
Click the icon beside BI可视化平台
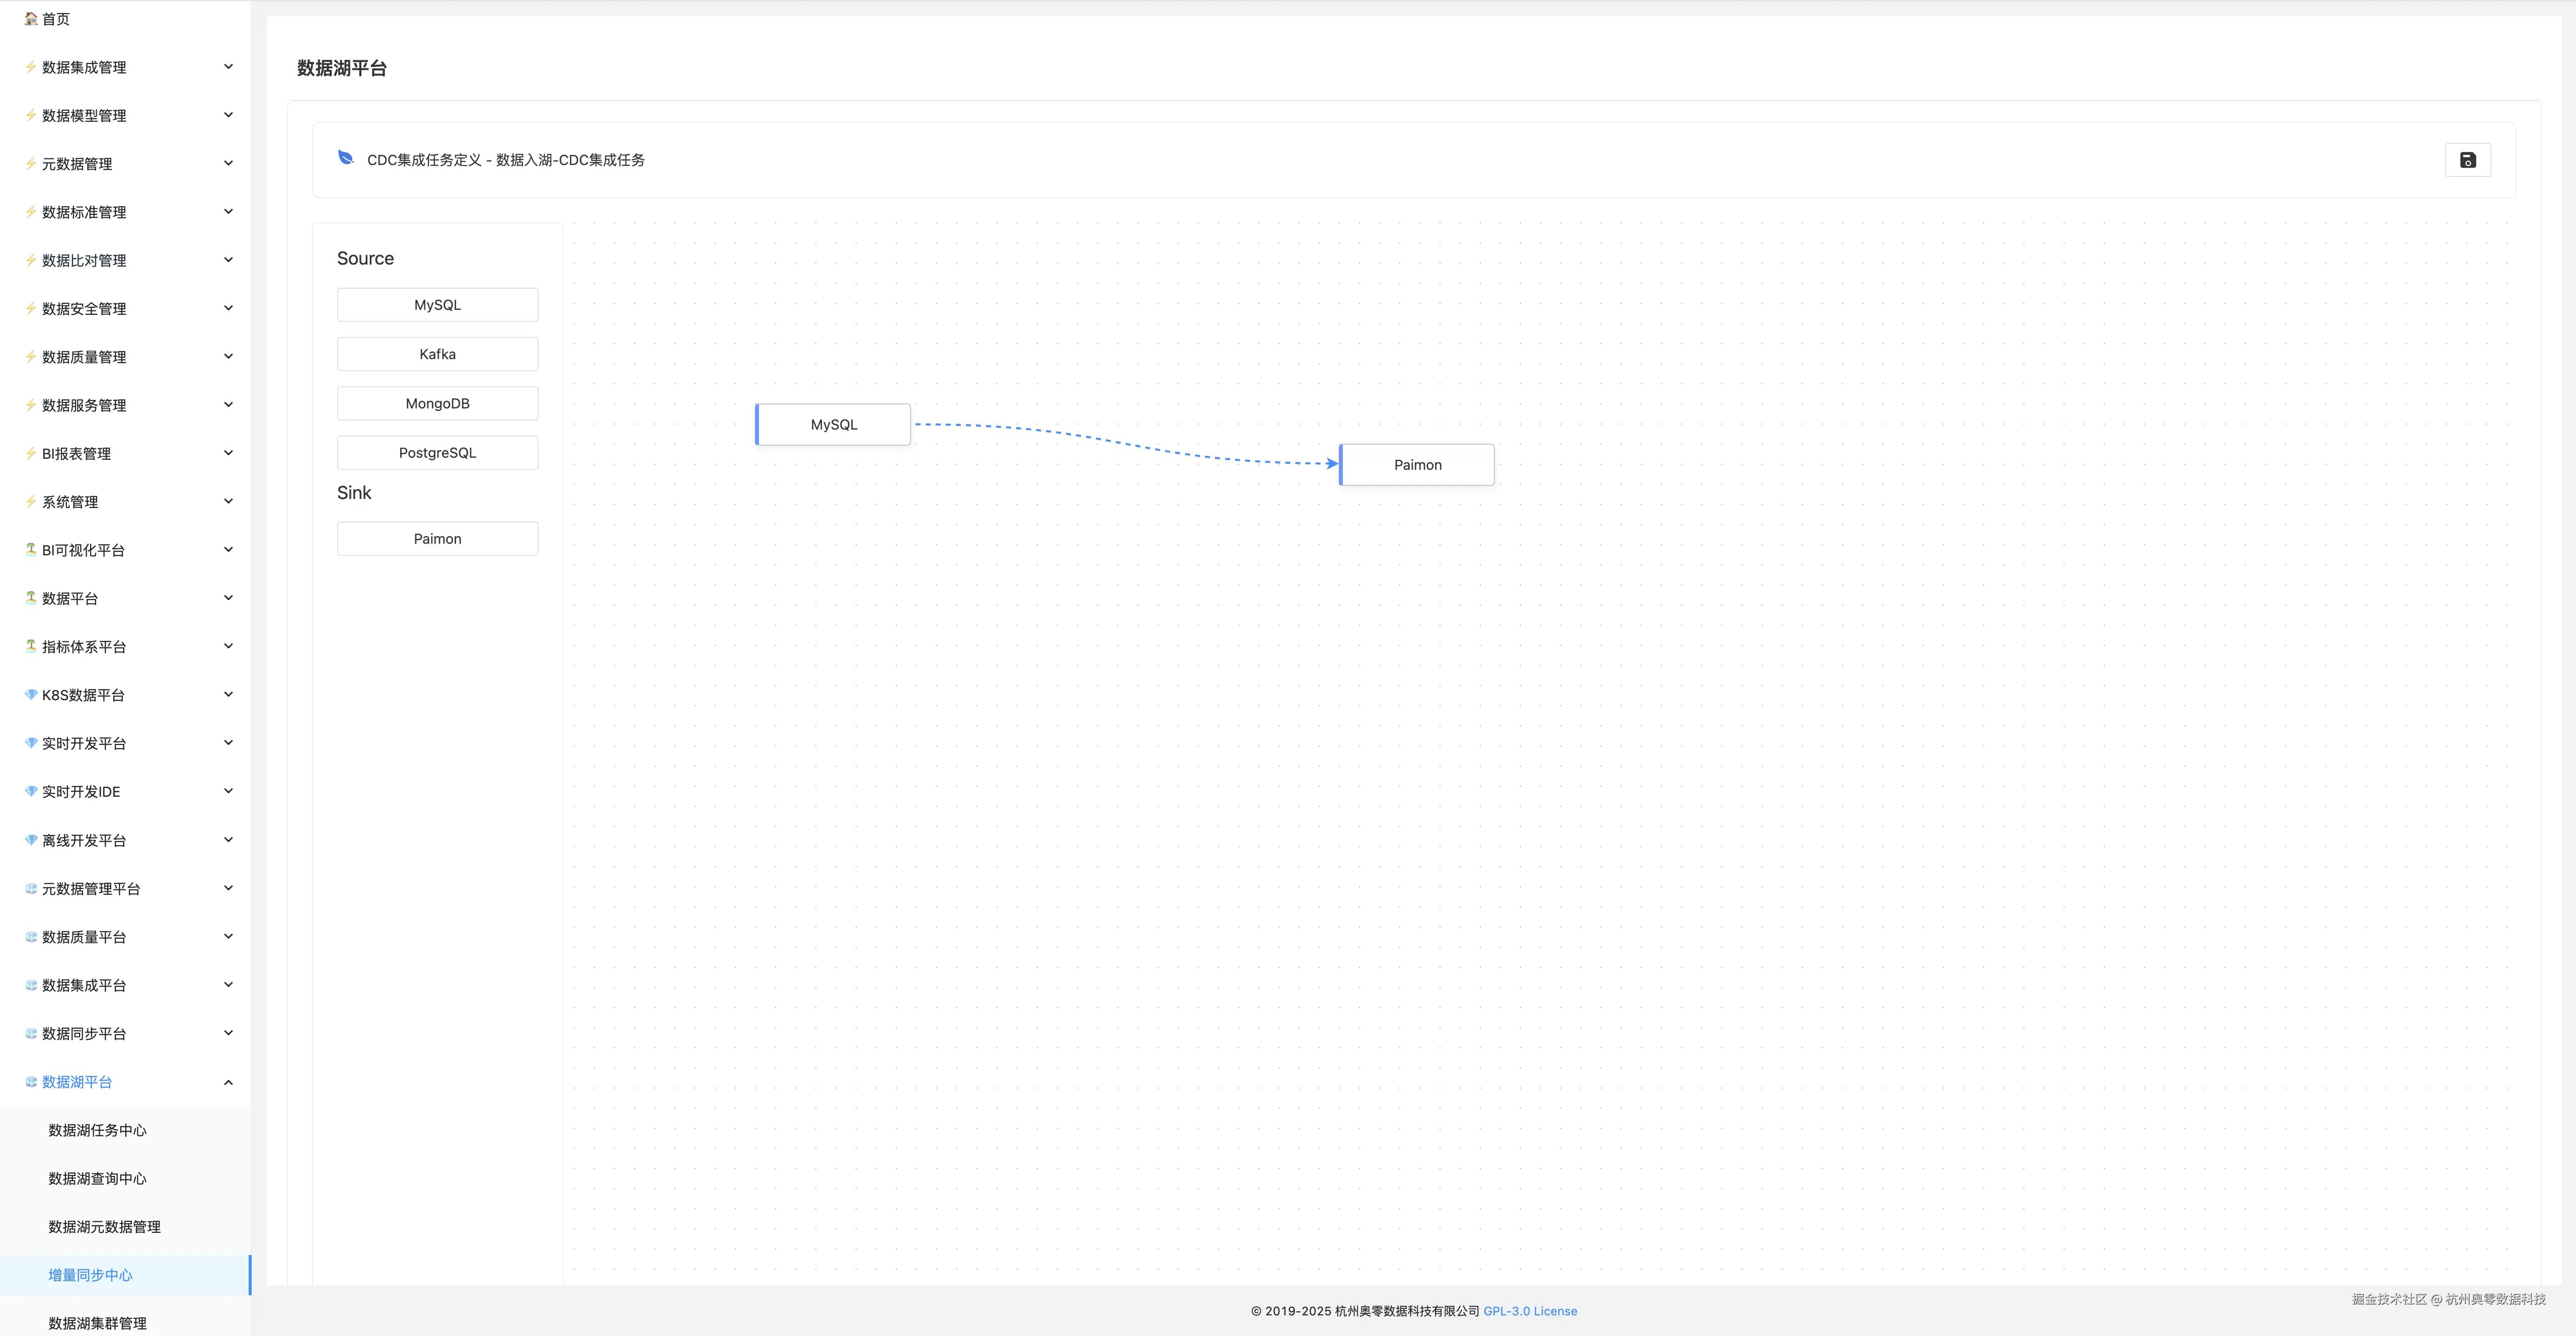tap(31, 550)
